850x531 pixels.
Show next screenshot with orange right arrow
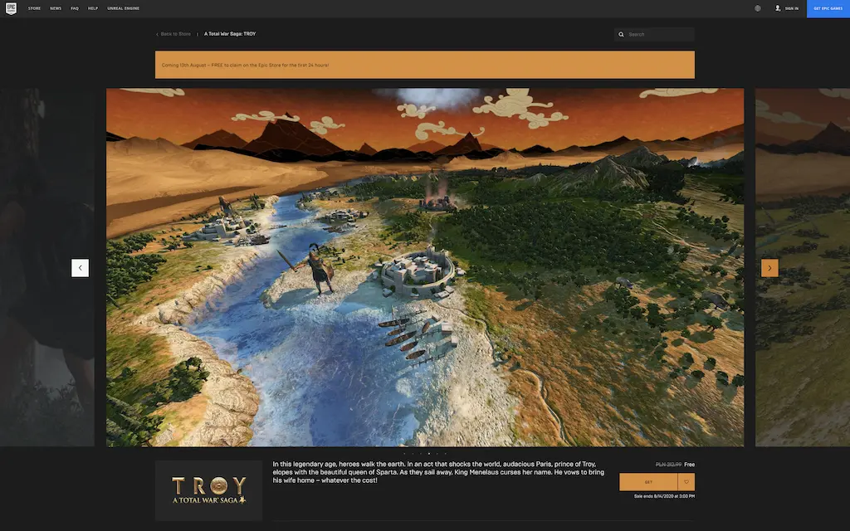[769, 268]
